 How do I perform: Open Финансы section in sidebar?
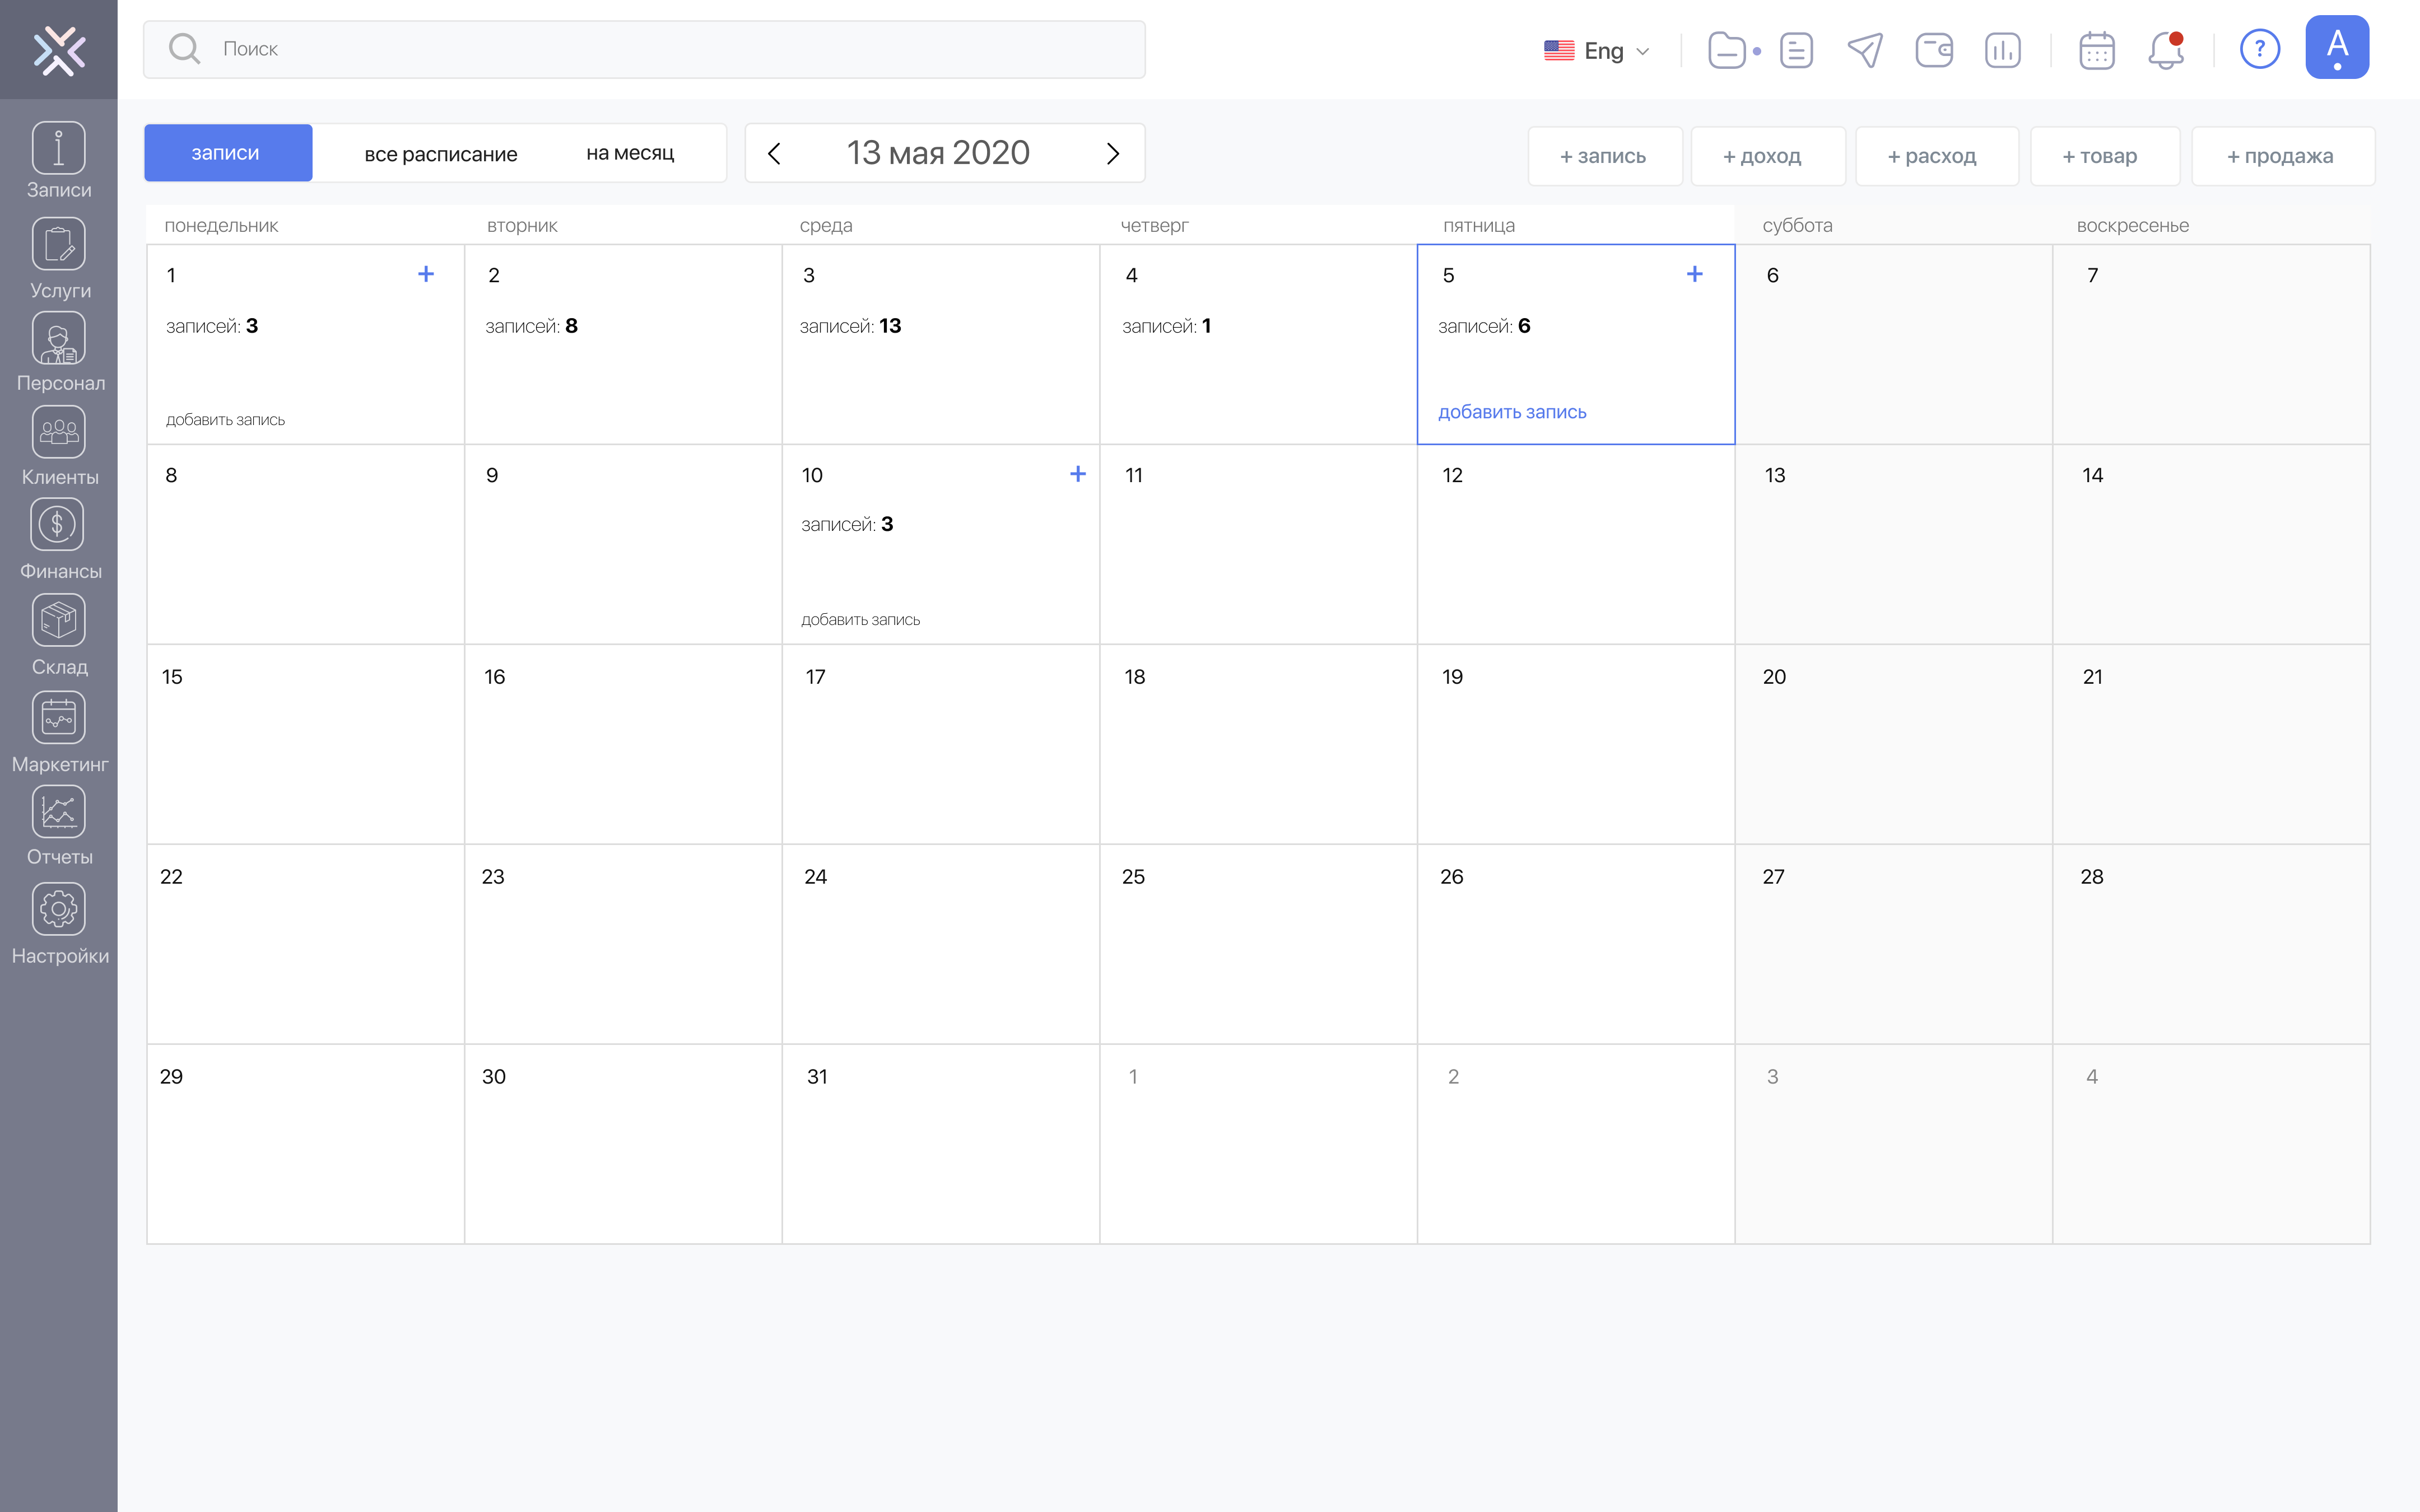point(59,540)
